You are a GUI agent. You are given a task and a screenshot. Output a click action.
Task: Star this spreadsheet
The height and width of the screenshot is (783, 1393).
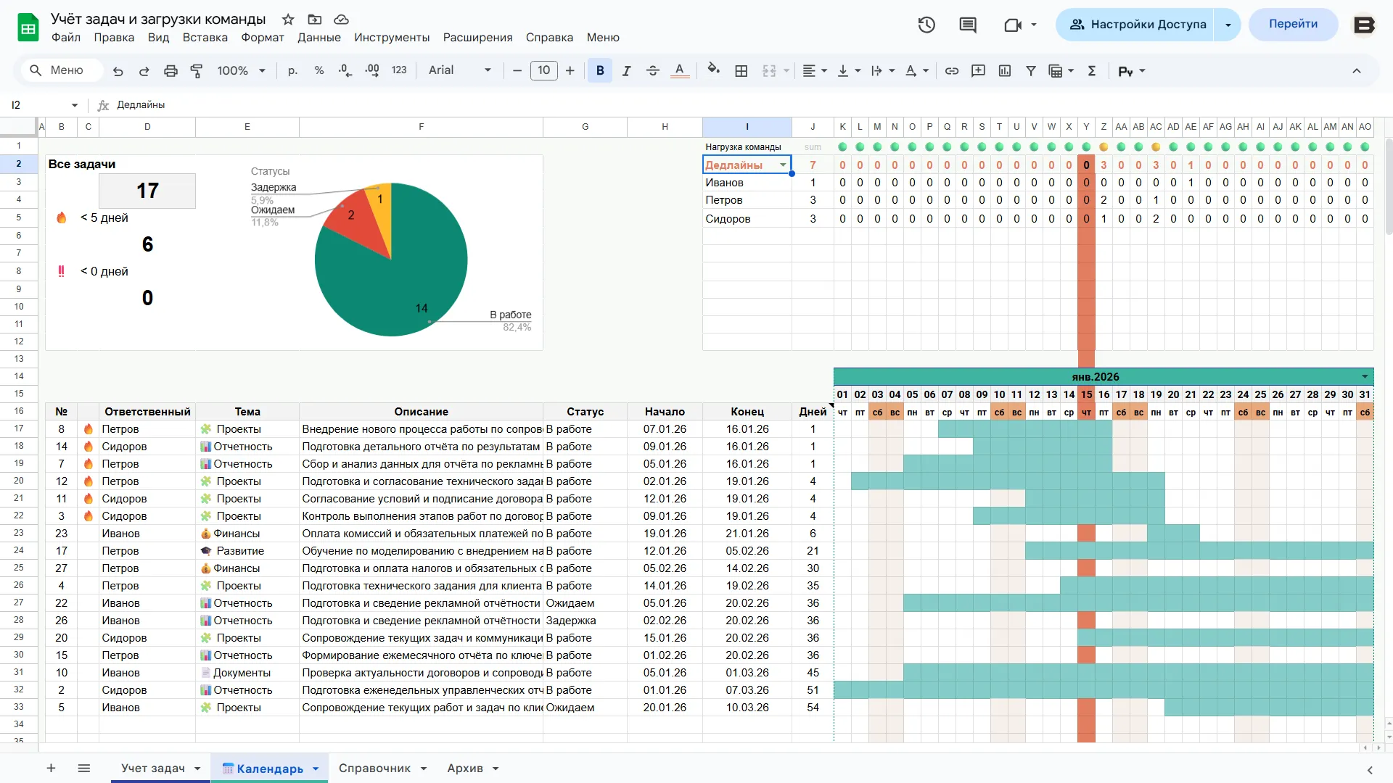288,20
